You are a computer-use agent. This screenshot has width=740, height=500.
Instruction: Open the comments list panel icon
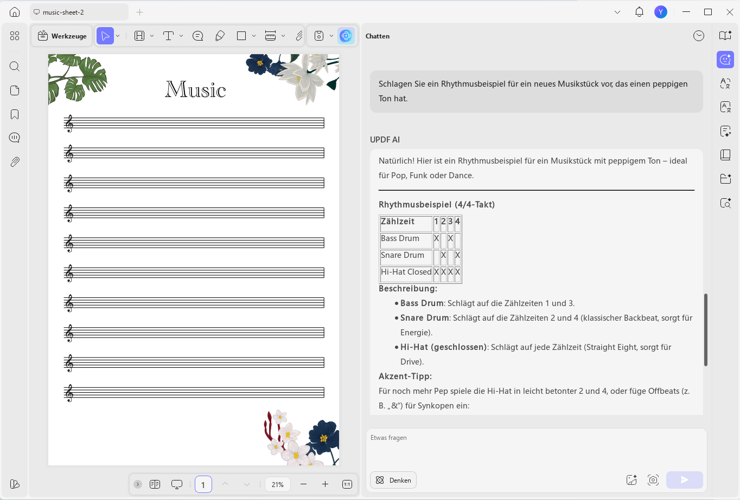15,138
